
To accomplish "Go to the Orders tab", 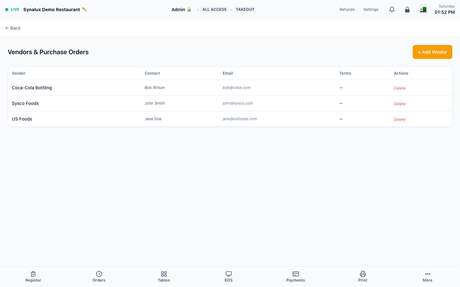I will pos(99,276).
